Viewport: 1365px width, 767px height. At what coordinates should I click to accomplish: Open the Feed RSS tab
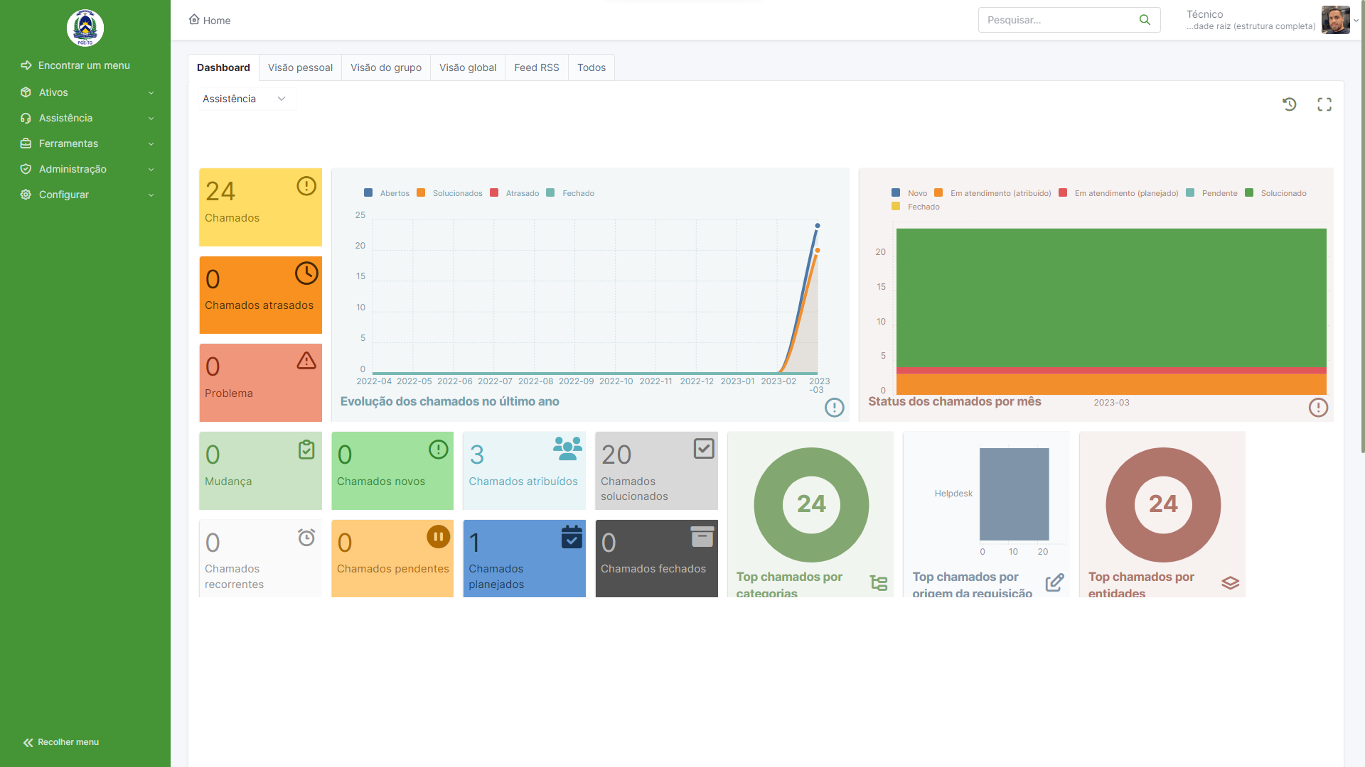coord(537,67)
